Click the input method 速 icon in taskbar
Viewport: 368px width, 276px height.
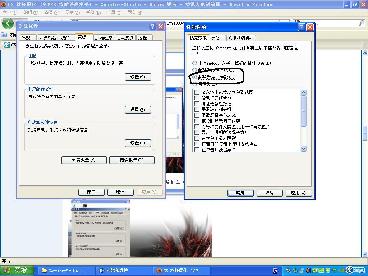pyautogui.click(x=275, y=271)
